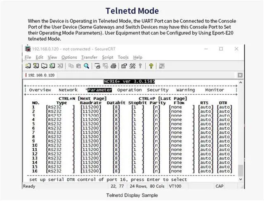264x201 pixels.
Task: Open Session Options toolbar icon
Action: (124, 66)
